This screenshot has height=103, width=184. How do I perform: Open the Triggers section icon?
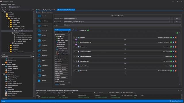pyautogui.click(x=39, y=41)
